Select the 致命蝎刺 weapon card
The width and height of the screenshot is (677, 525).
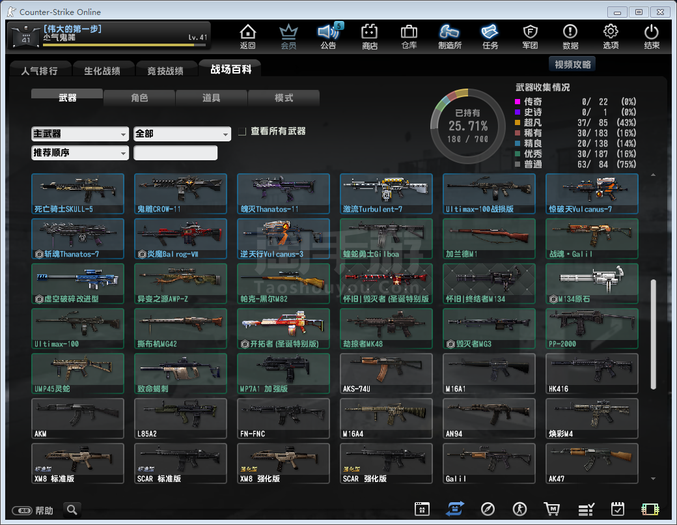180,373
